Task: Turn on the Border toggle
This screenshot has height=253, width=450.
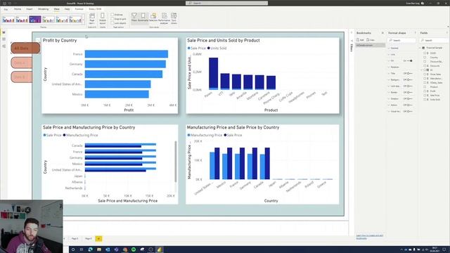Action: click(409, 92)
